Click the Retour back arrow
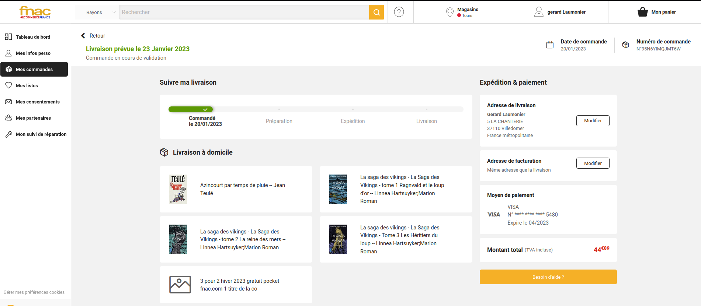The width and height of the screenshot is (701, 306). pos(83,36)
